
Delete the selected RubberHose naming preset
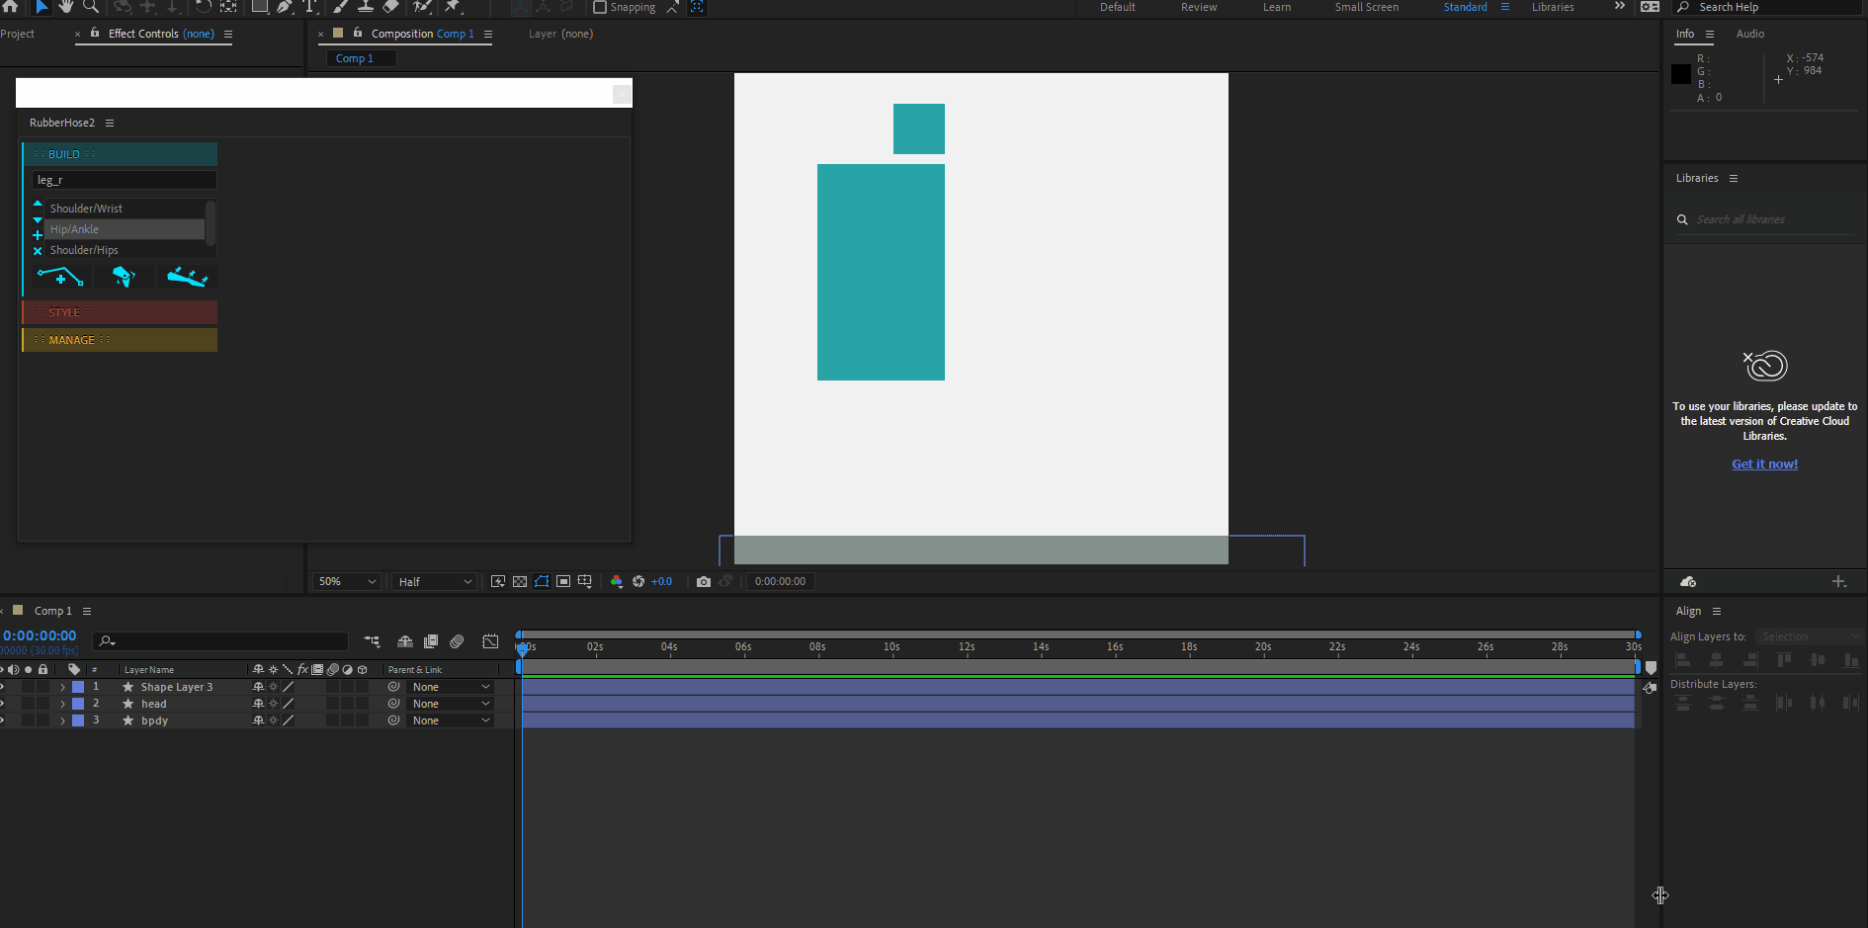[38, 251]
